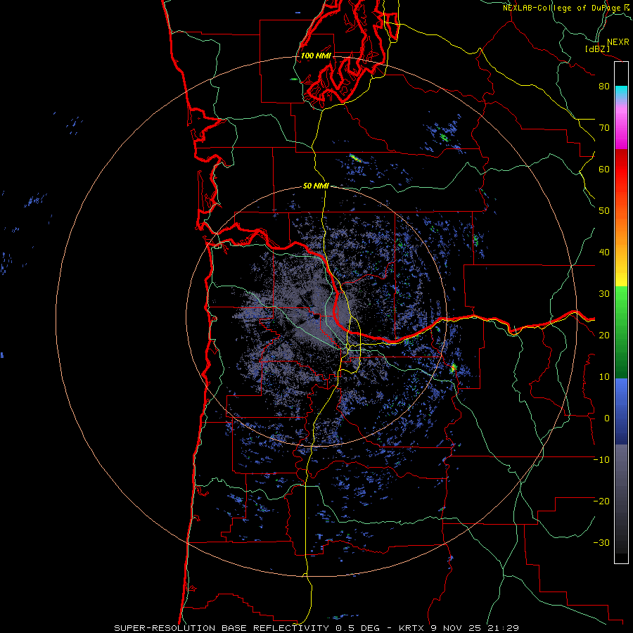Click the 50 dBZ scale value
Viewport: 633px width, 633px height.
(x=604, y=211)
